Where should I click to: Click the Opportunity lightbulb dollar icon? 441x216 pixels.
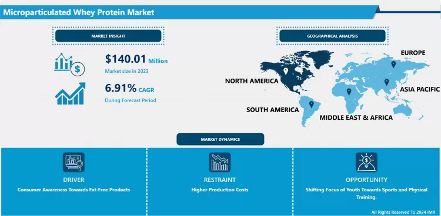click(x=366, y=163)
